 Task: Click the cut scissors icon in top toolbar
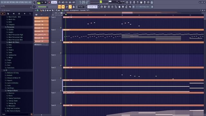[x=130, y=2]
